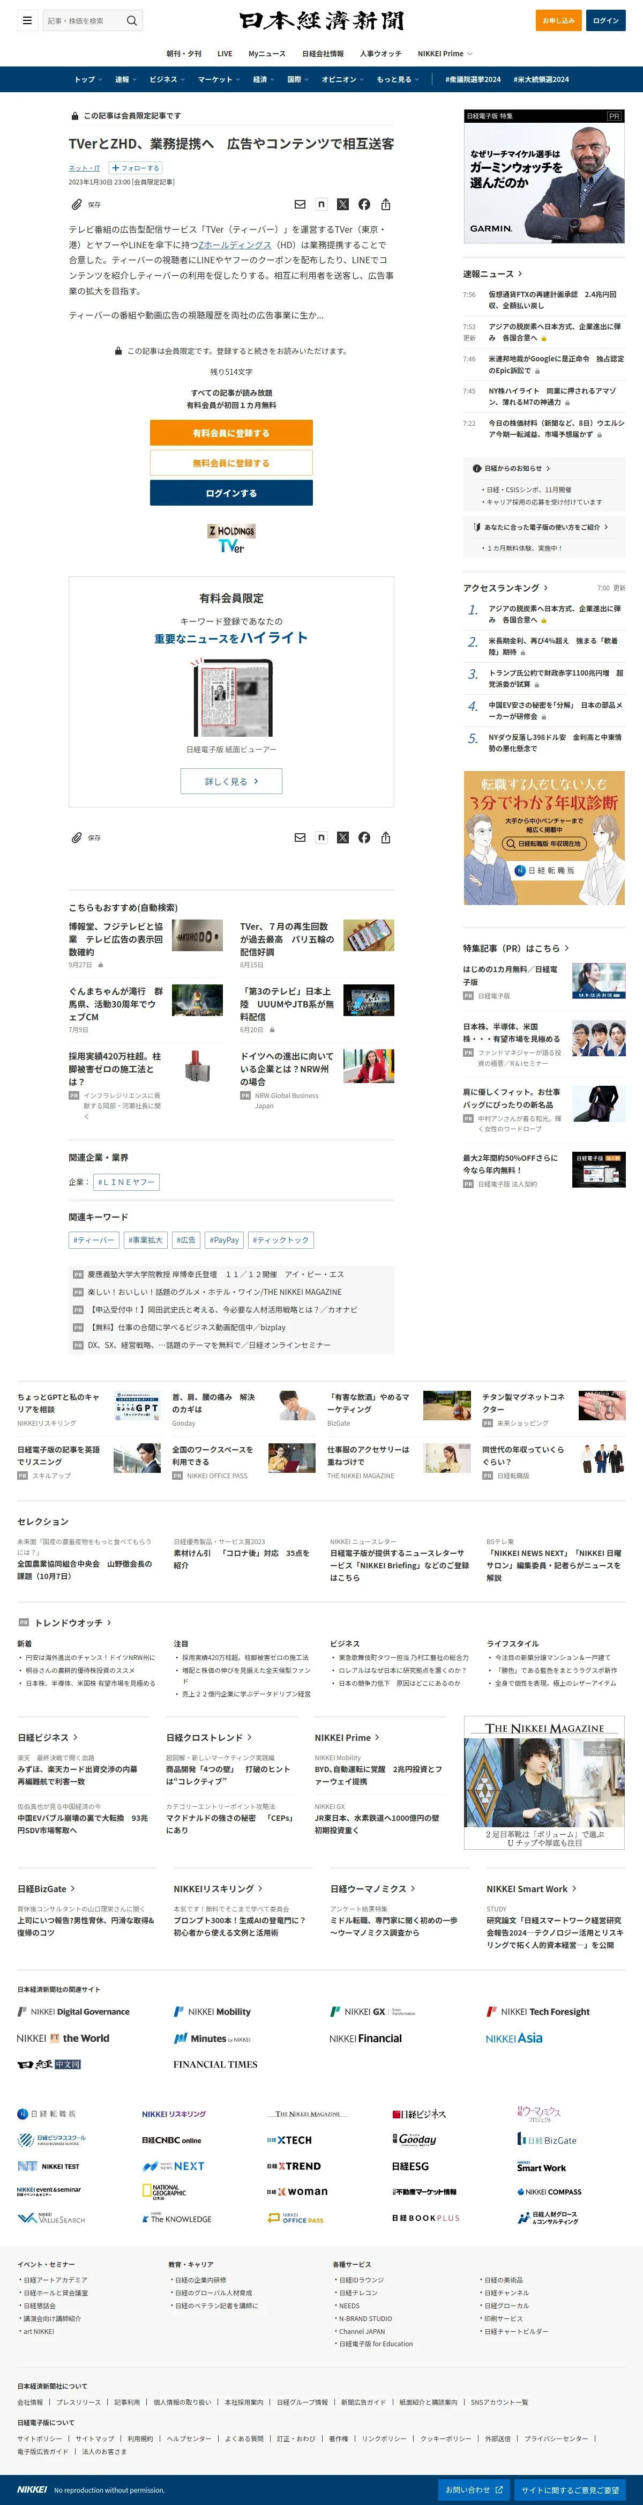Expand the マーケット dropdown
643x2505 pixels.
coord(219,80)
